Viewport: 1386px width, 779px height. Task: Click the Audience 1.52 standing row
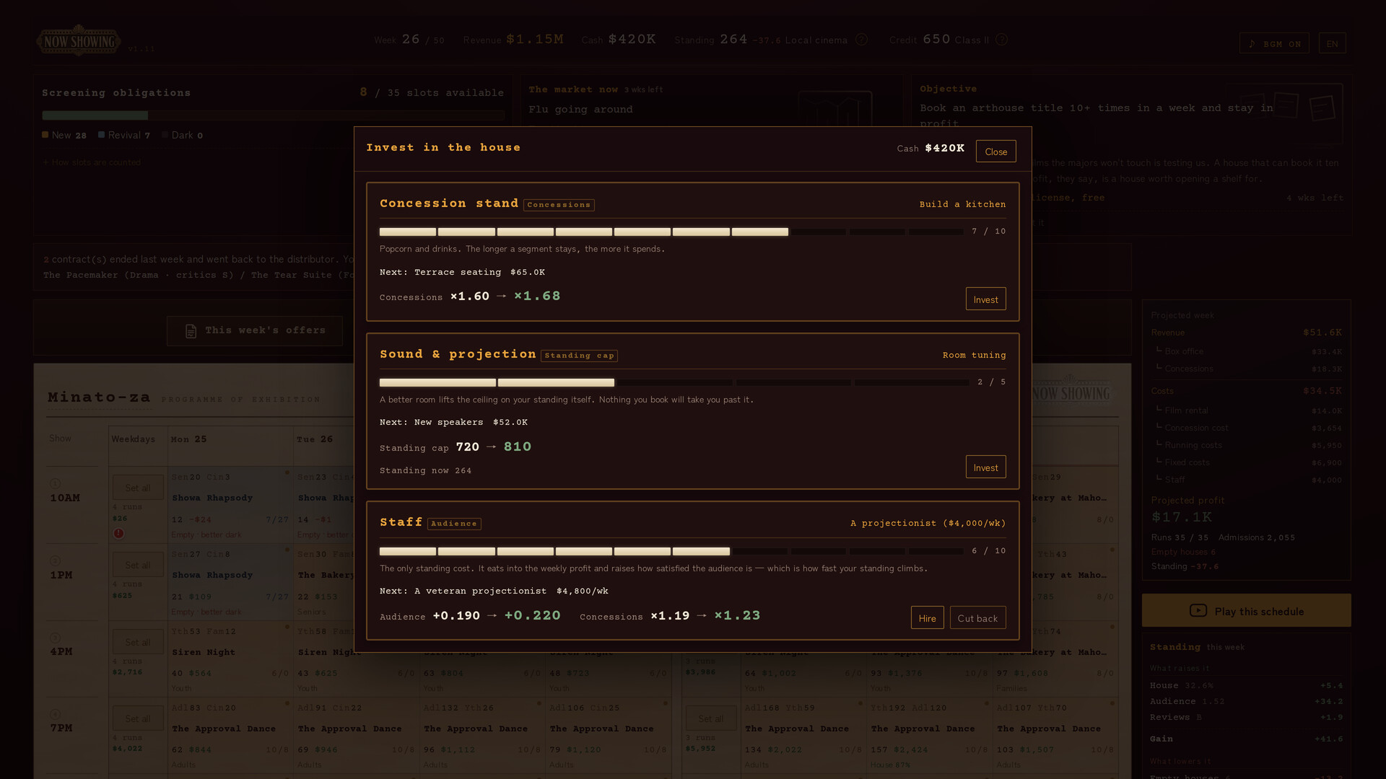(1246, 701)
